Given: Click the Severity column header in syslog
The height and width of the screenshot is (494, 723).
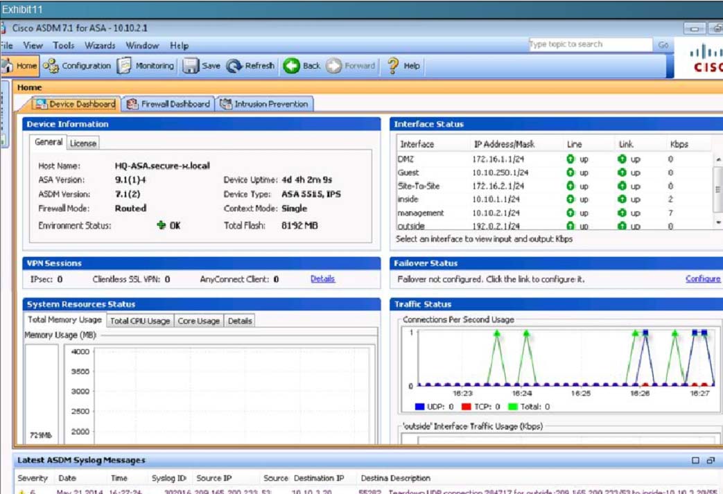Looking at the screenshot, I should pyautogui.click(x=33, y=478).
